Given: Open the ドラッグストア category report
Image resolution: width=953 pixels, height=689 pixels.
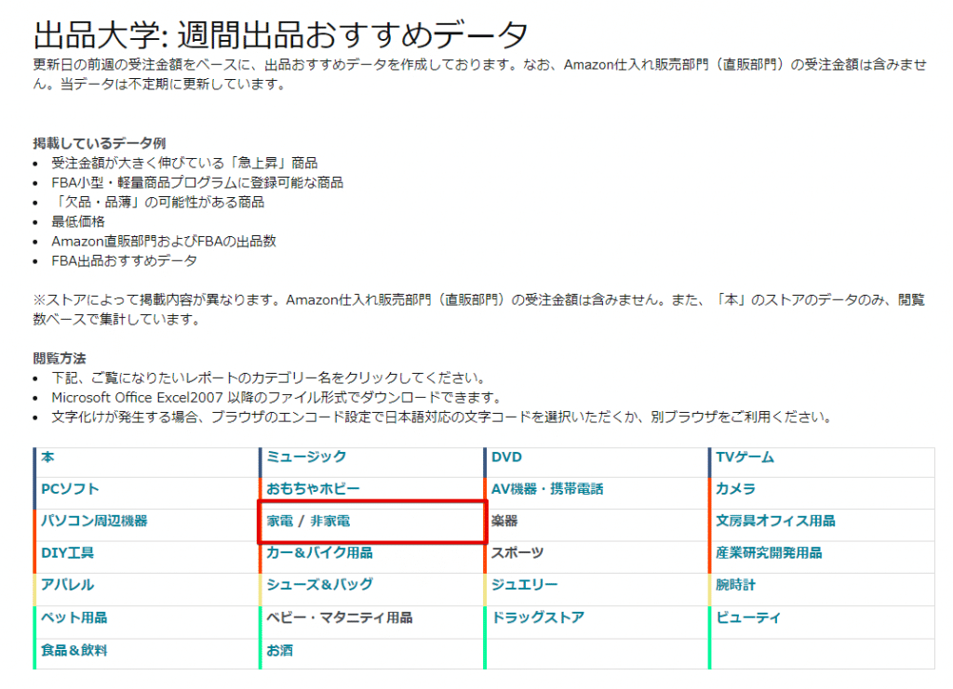Looking at the screenshot, I should (x=538, y=617).
